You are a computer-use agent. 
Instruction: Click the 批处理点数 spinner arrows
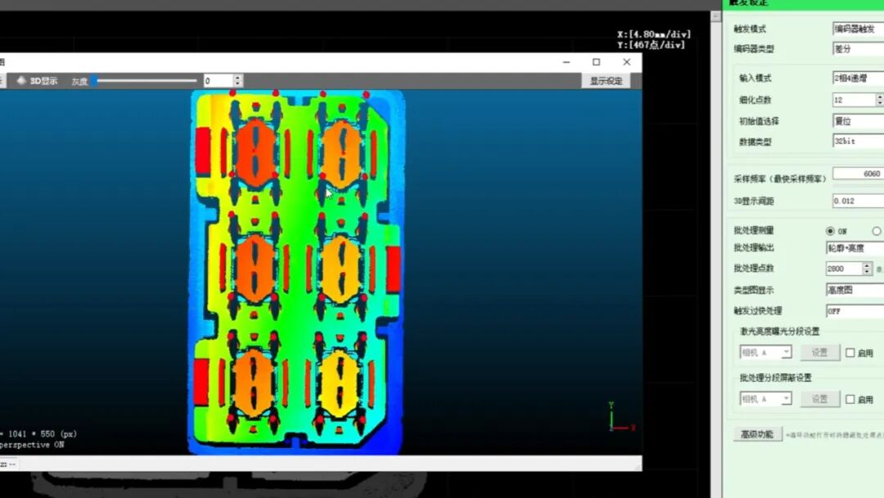(867, 269)
